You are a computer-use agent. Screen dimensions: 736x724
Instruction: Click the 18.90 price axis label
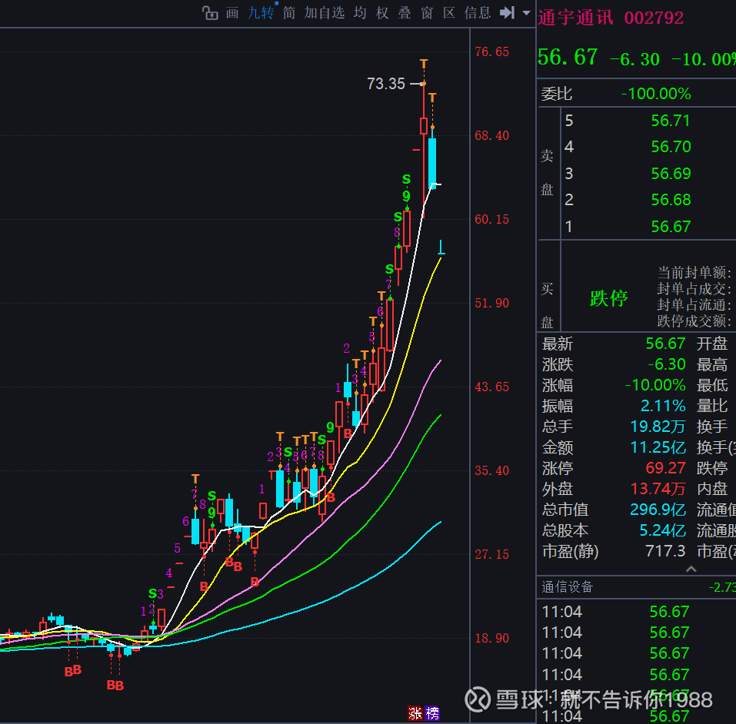(x=492, y=638)
